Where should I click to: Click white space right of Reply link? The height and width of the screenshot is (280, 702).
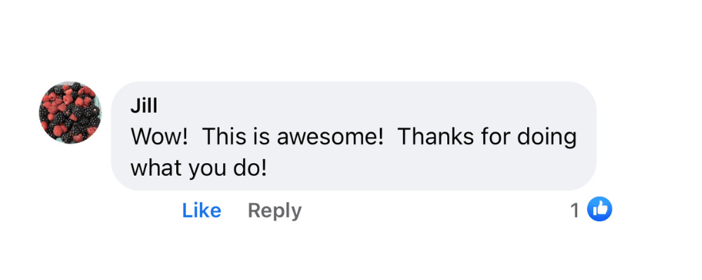421,210
